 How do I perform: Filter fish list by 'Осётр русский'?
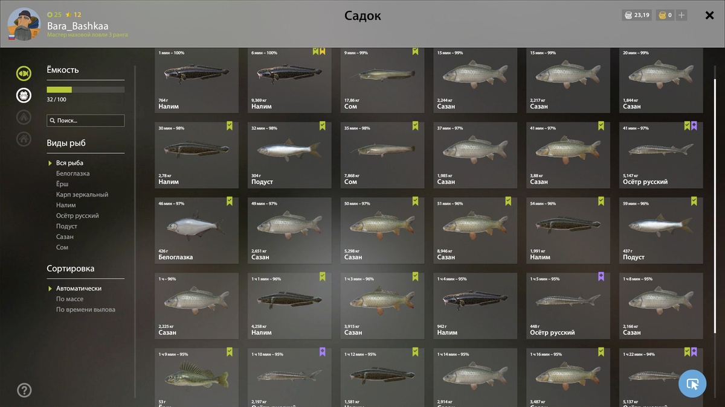(x=77, y=216)
